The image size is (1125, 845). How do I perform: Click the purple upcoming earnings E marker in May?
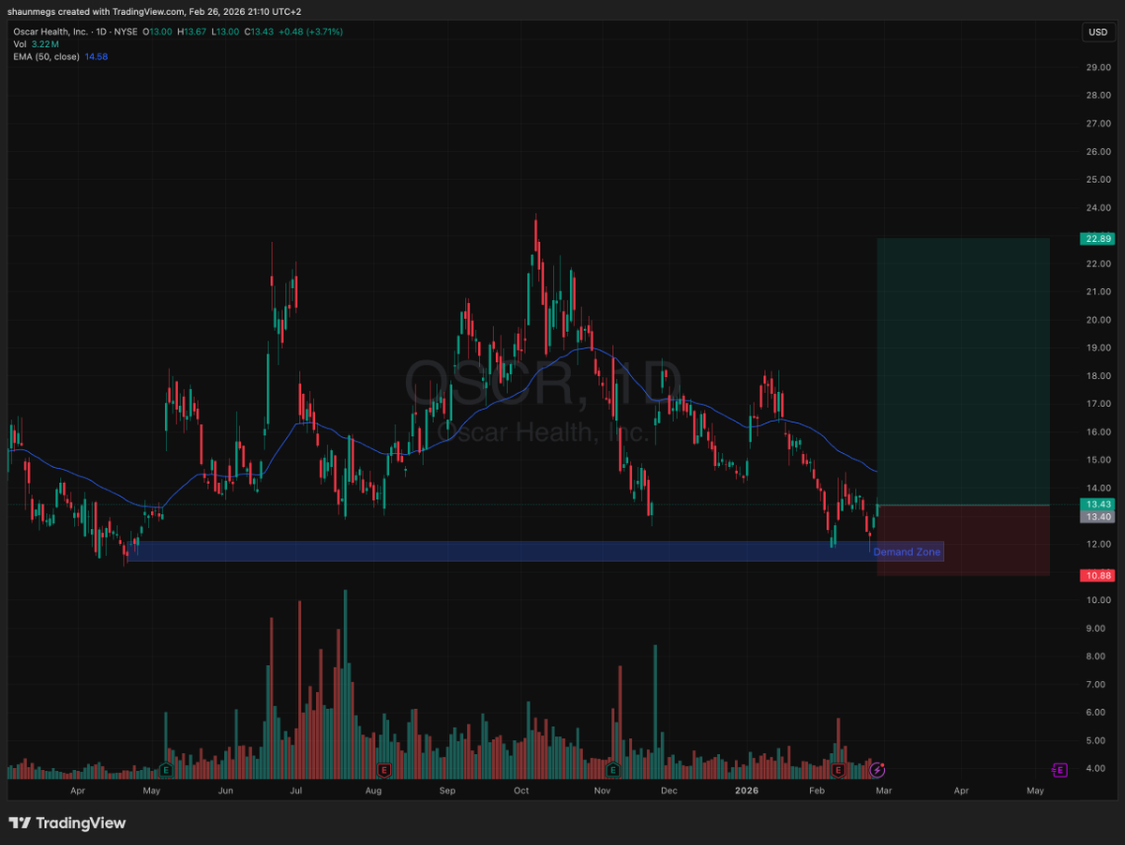pos(1059,770)
